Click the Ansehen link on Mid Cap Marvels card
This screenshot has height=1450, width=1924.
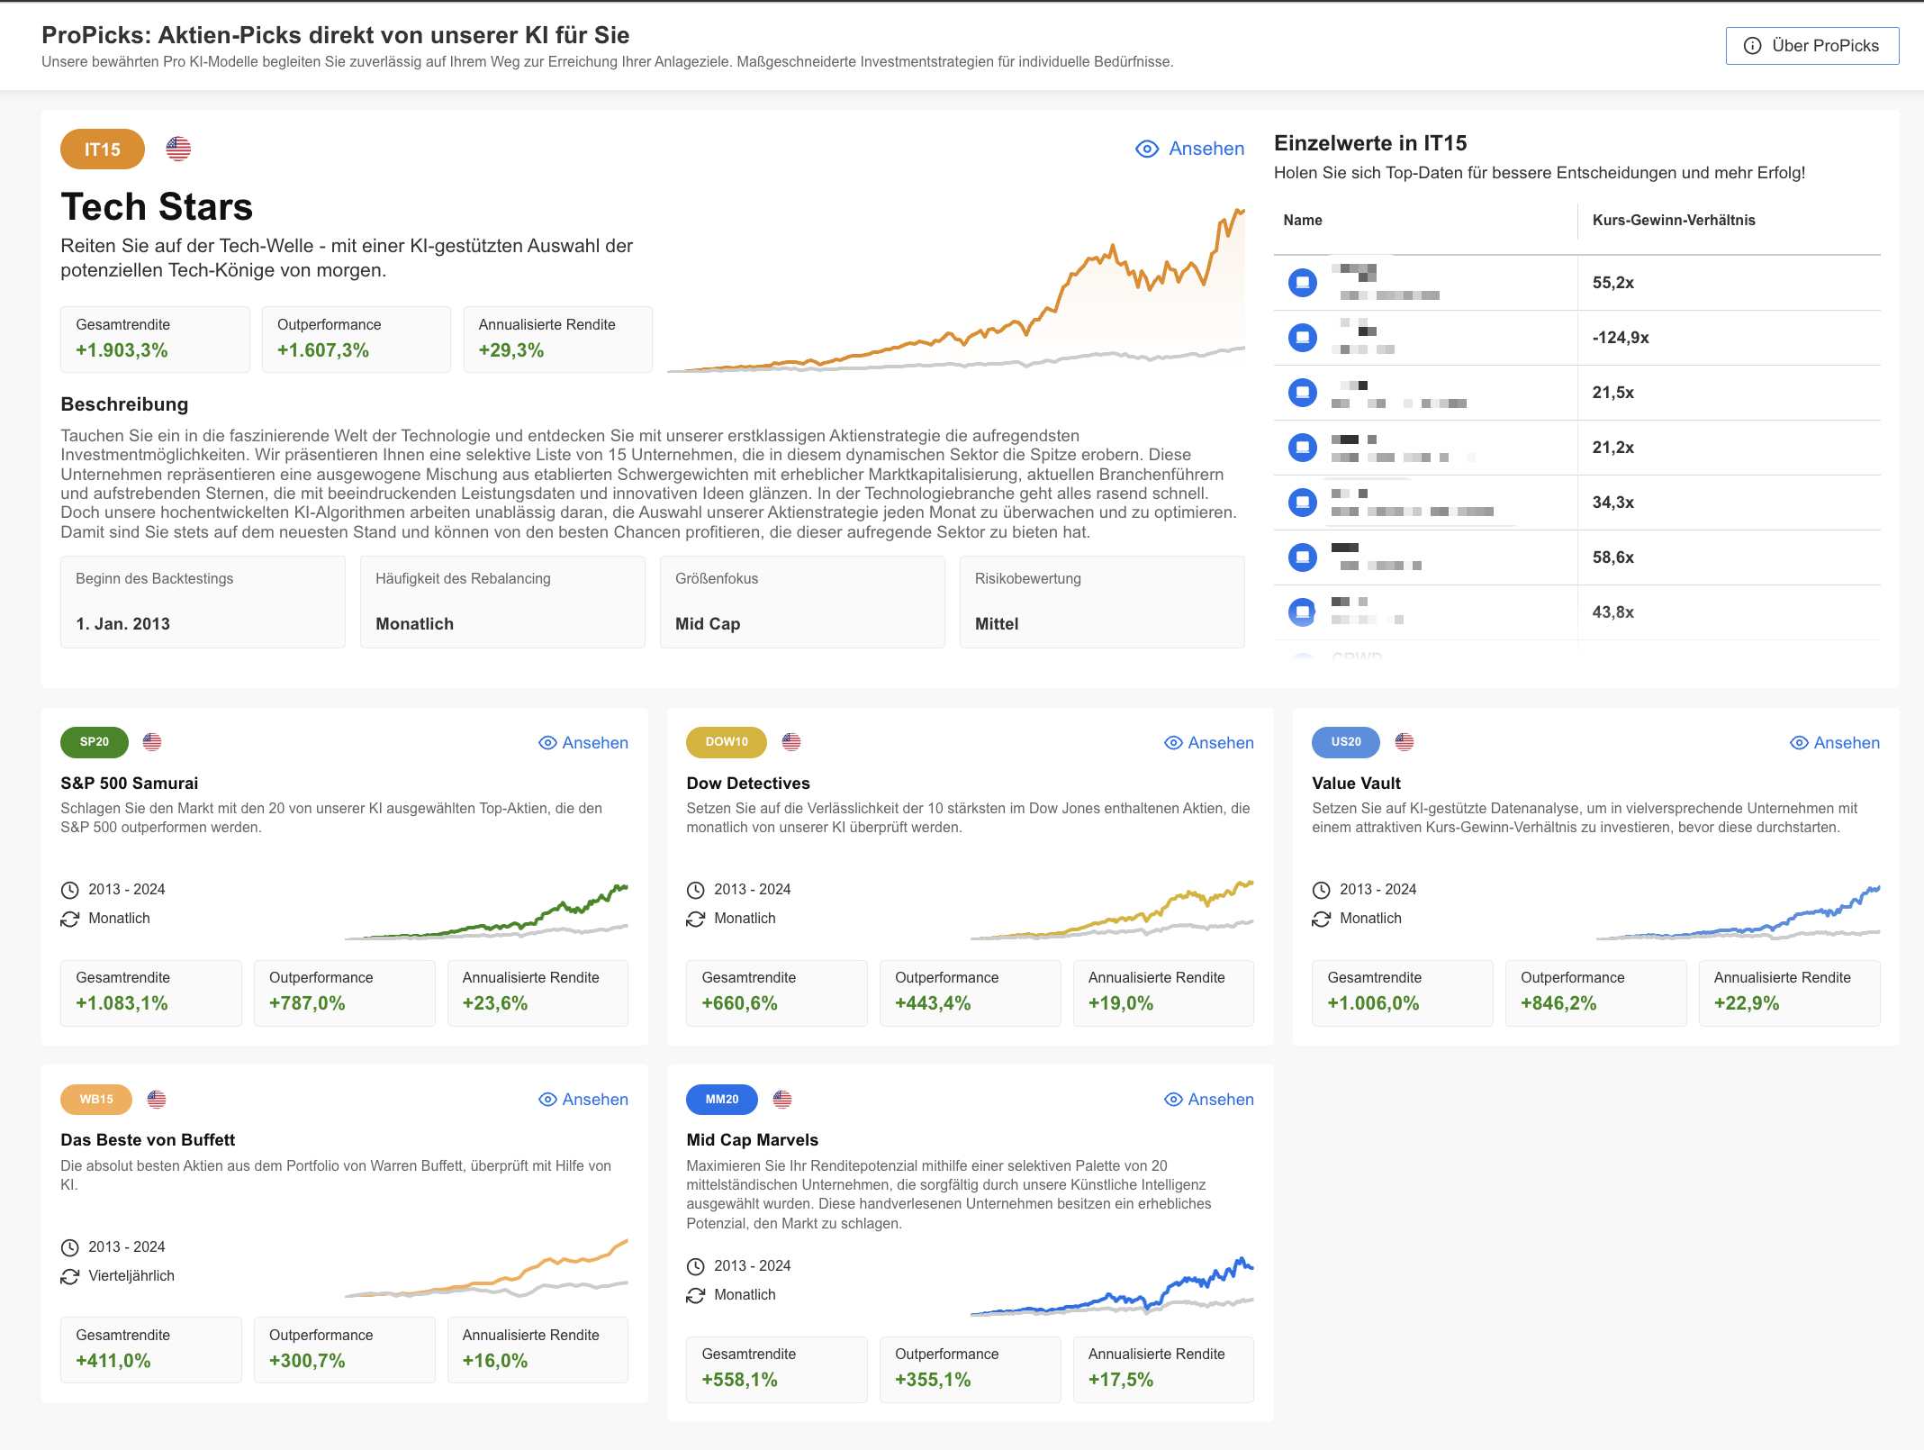point(1209,1100)
